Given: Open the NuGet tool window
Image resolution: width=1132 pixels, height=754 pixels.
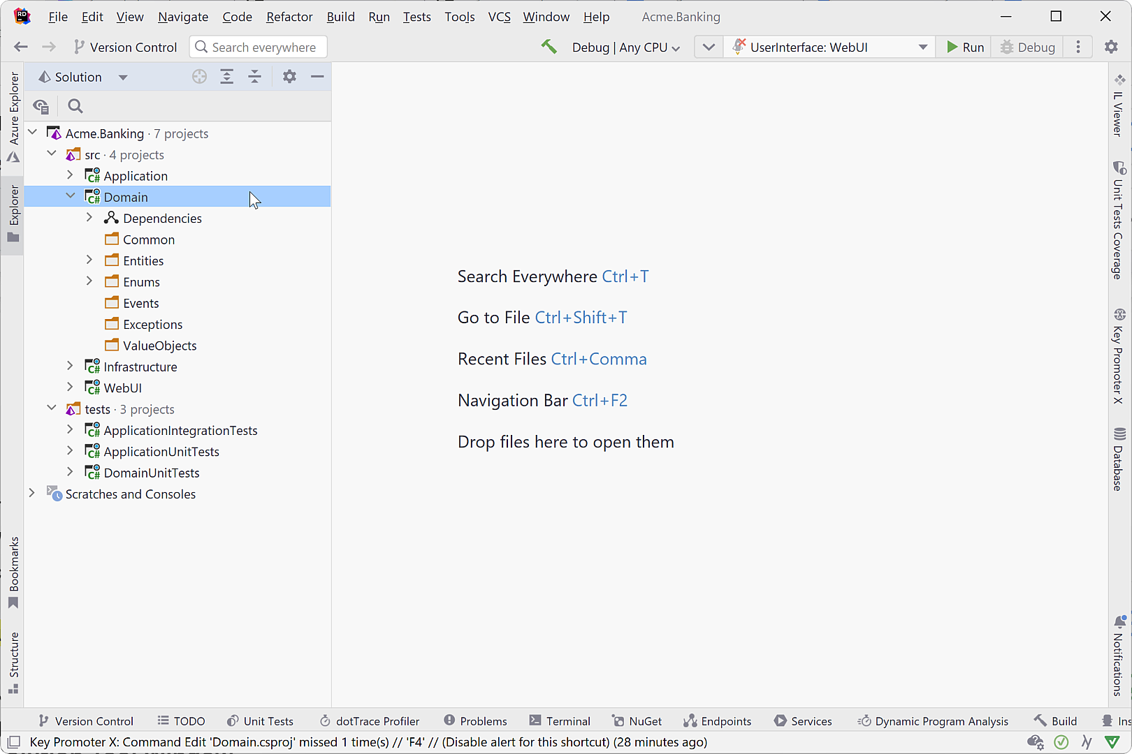Looking at the screenshot, I should [637, 721].
